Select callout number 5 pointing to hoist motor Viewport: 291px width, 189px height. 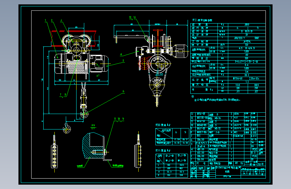tap(123, 61)
